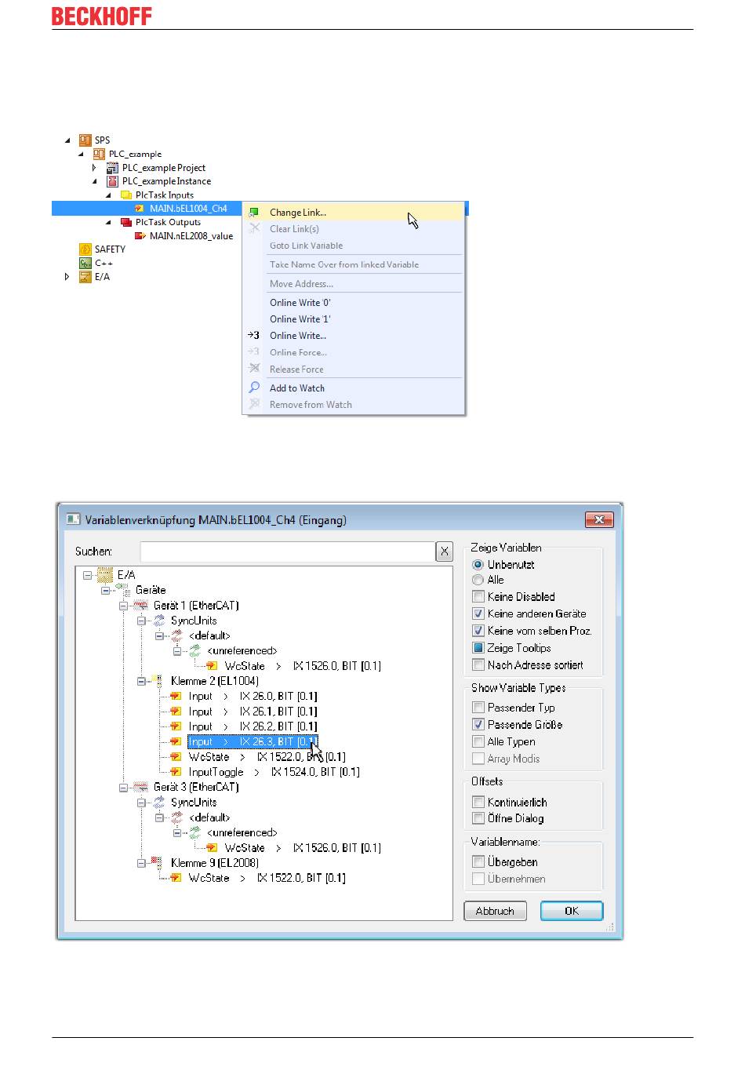Click the Gerät 1 (EtherCAT) device icon
Viewport: 745px width, 1074px height.
(141, 606)
